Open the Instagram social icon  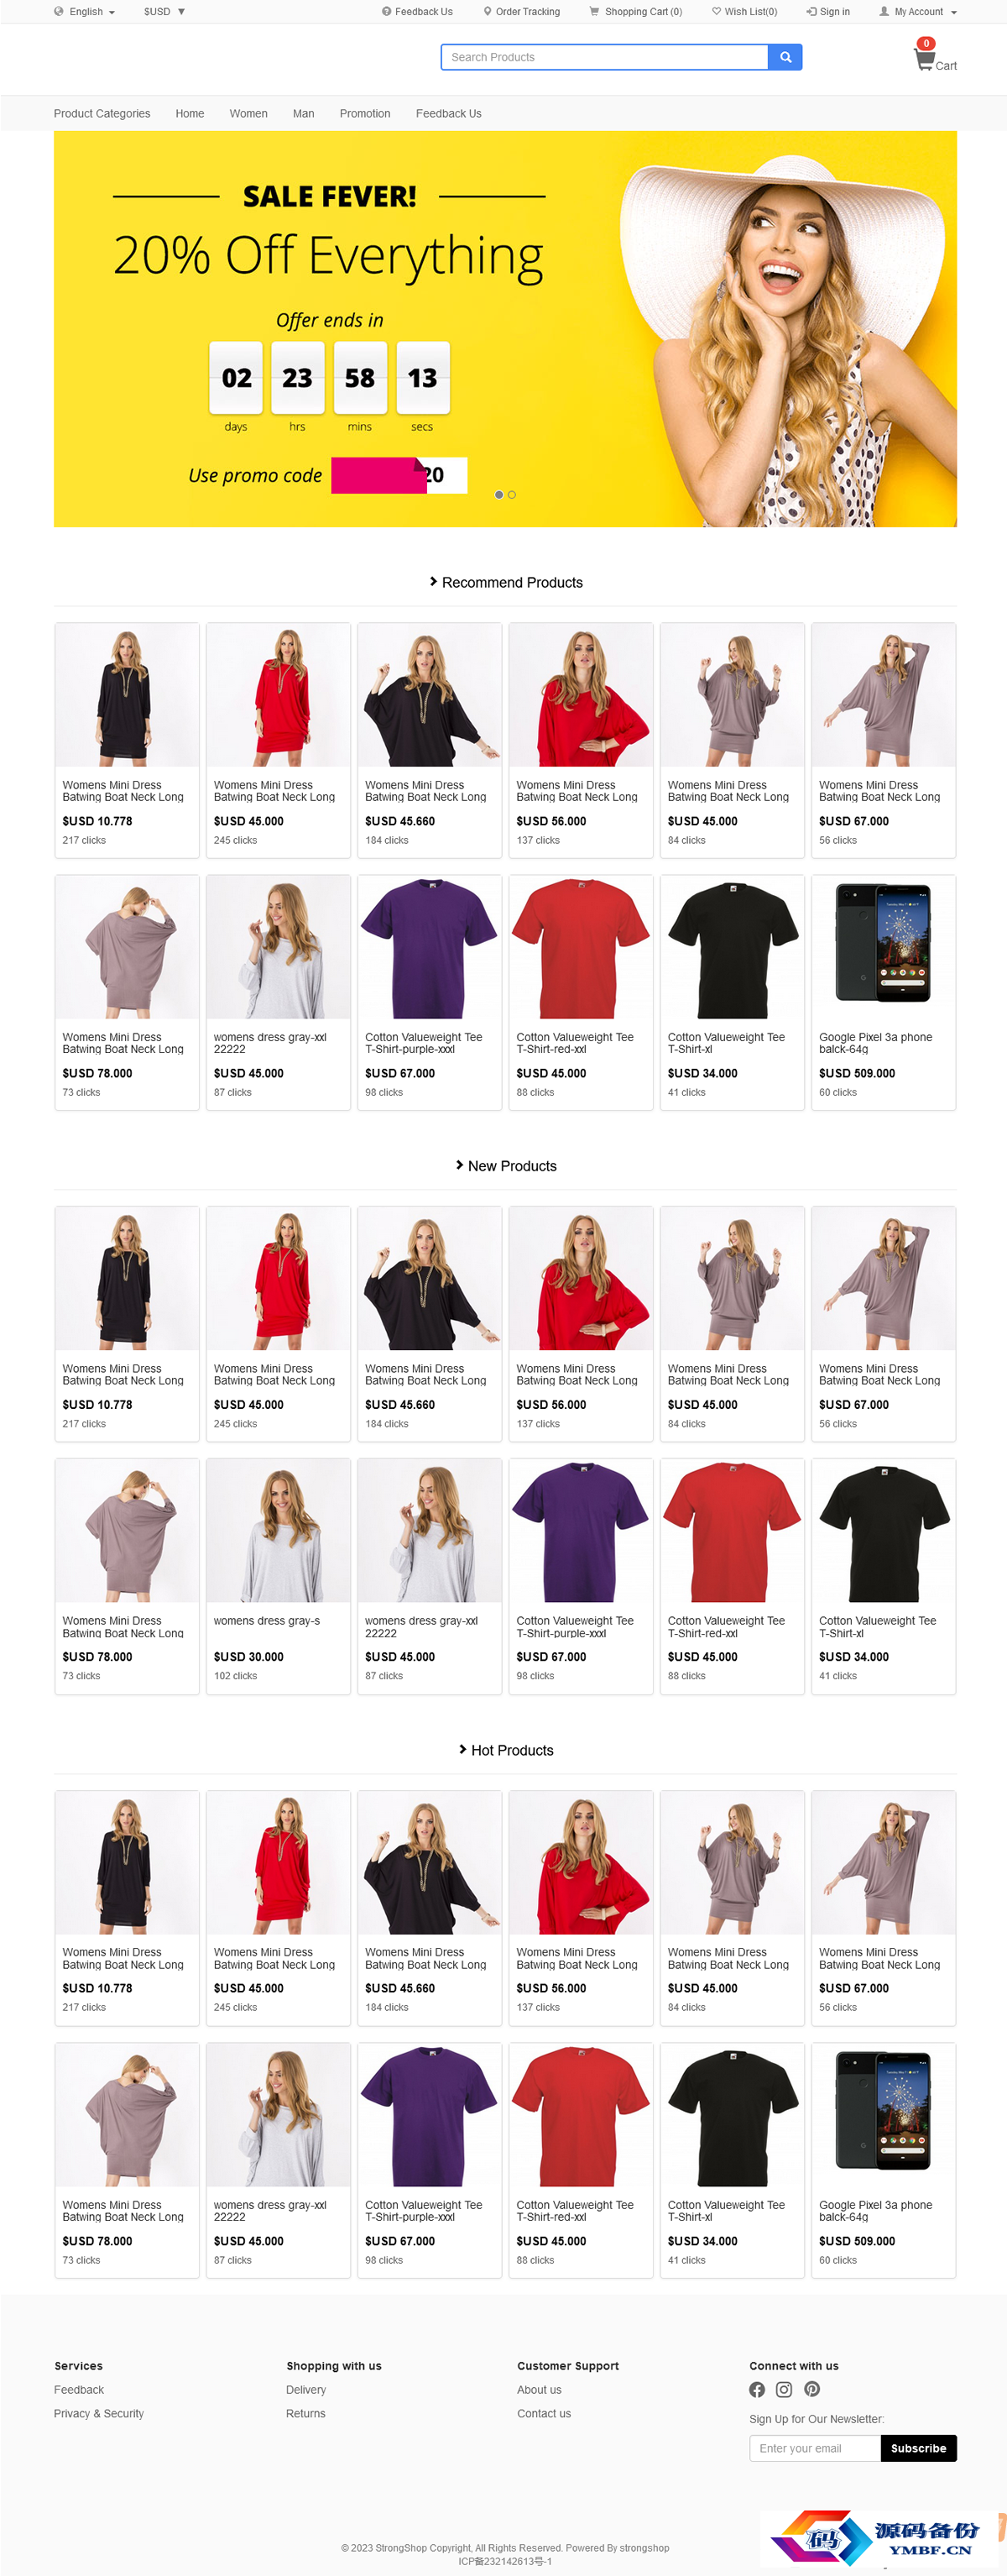click(785, 2390)
